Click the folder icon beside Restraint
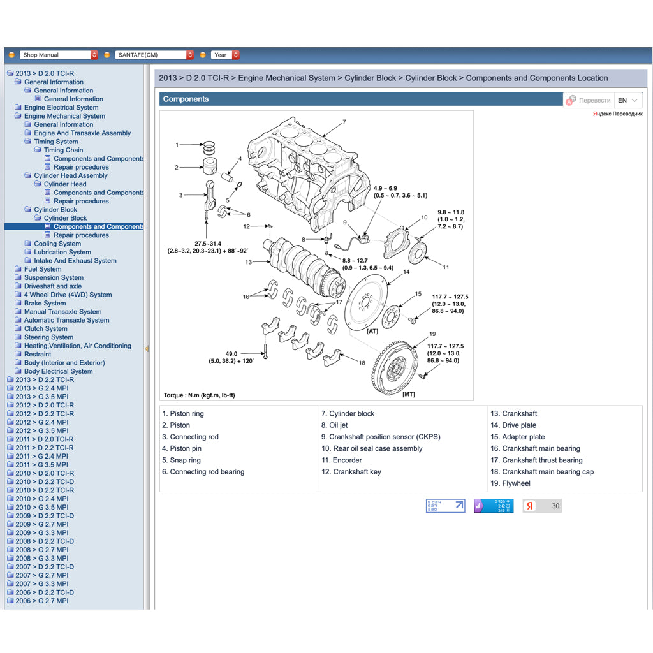The height and width of the screenshot is (653, 653). click(18, 354)
